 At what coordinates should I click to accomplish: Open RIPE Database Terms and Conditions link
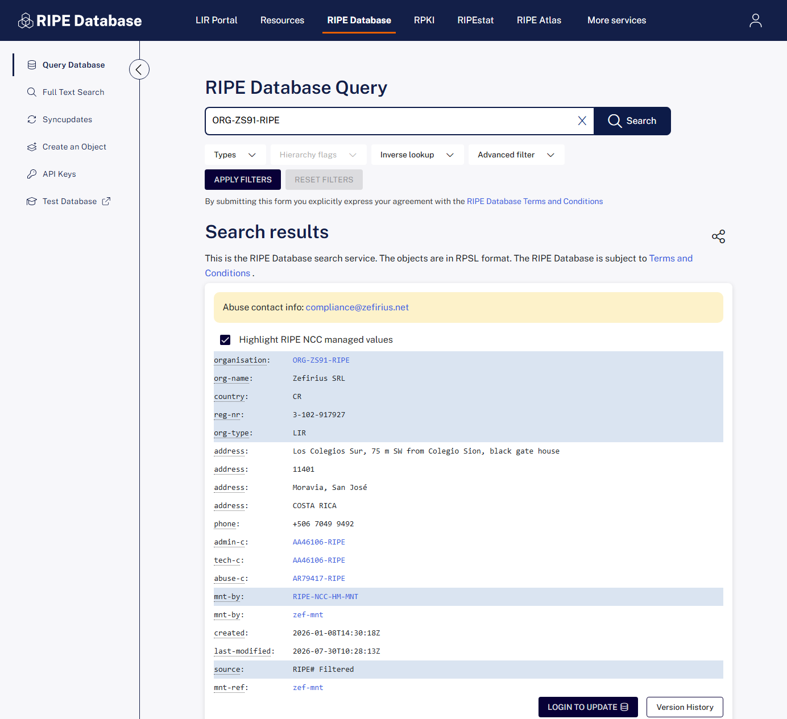535,201
